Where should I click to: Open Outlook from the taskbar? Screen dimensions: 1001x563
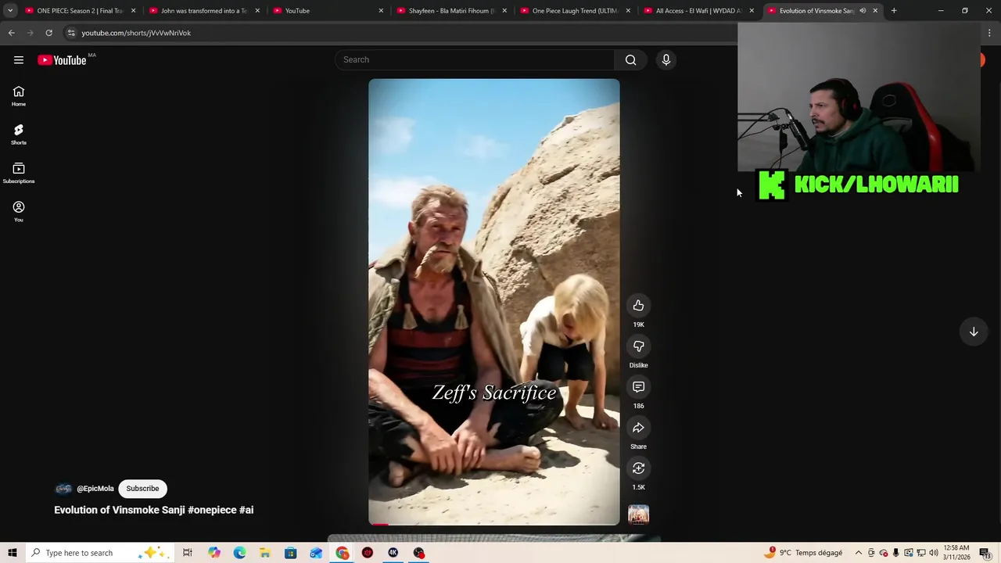point(316,553)
